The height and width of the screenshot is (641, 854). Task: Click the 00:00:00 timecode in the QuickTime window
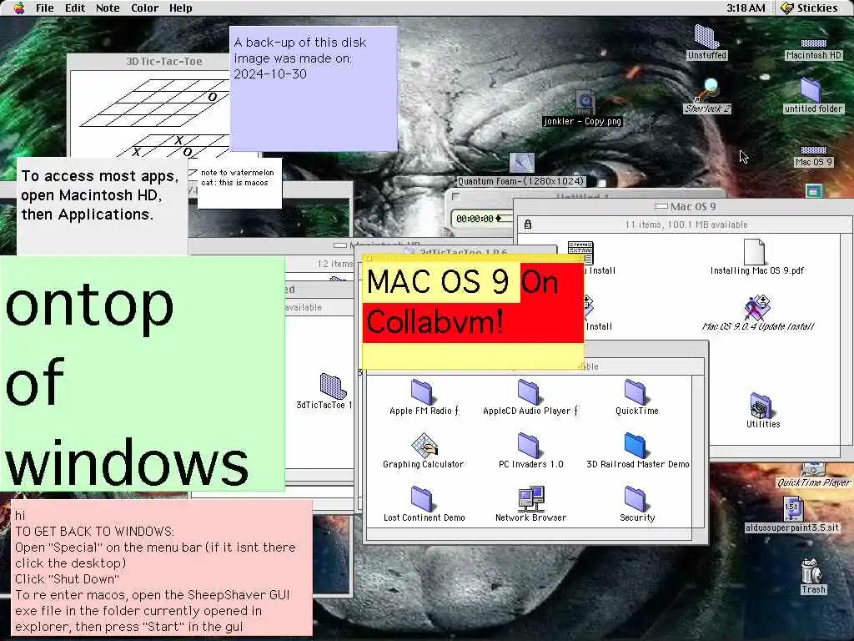coord(475,219)
